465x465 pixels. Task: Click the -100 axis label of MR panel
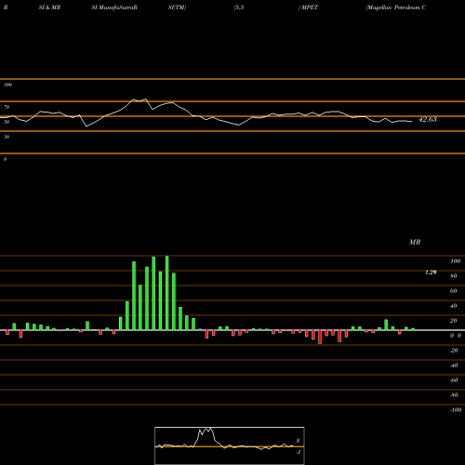[456, 410]
